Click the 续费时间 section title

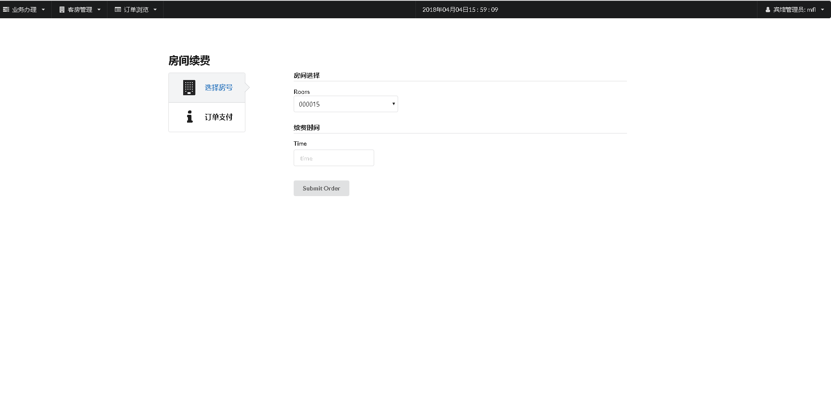click(307, 127)
